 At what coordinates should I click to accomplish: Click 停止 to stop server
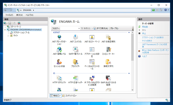click(x=144, y=33)
